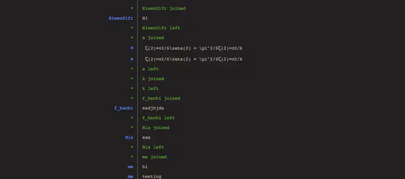Click the 'testing' message from me
This screenshot has height=179, width=405.
pyautogui.click(x=152, y=177)
